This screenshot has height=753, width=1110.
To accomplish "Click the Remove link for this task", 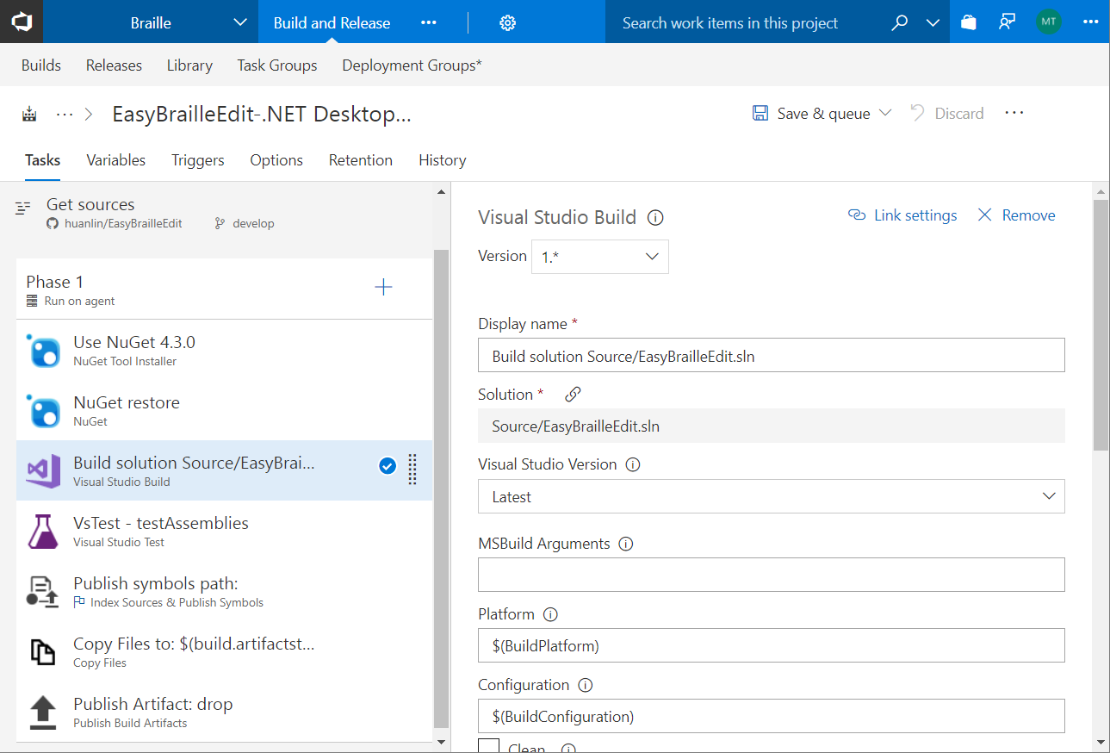I will 1017,215.
